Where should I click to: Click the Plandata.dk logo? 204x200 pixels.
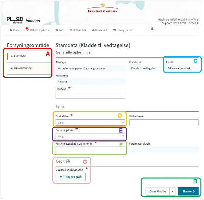tap(15, 20)
